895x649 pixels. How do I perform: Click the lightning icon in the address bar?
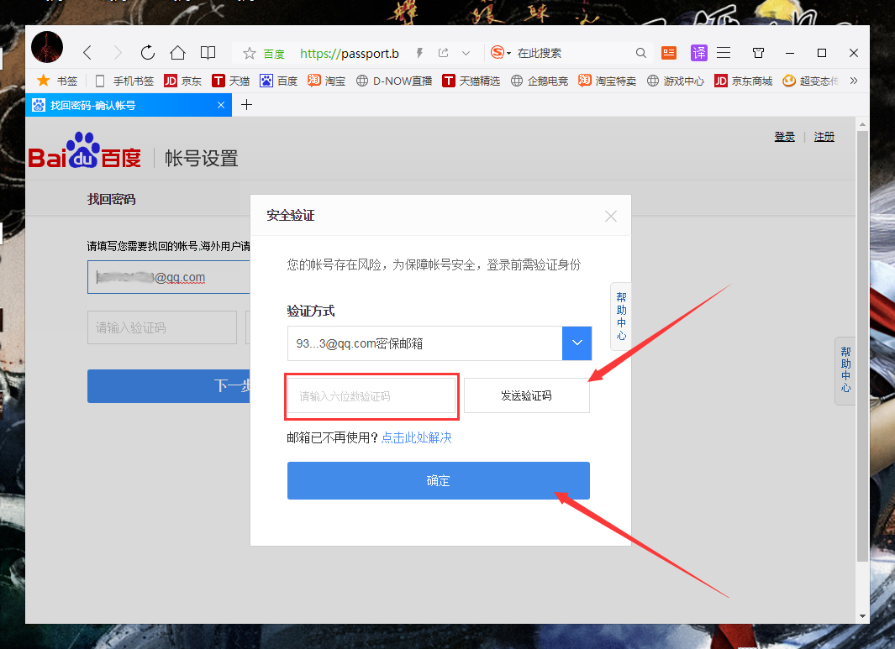click(419, 52)
